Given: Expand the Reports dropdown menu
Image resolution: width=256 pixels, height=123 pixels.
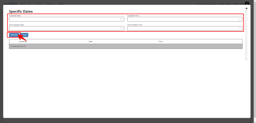Looking at the screenshot, I should click(40, 4).
